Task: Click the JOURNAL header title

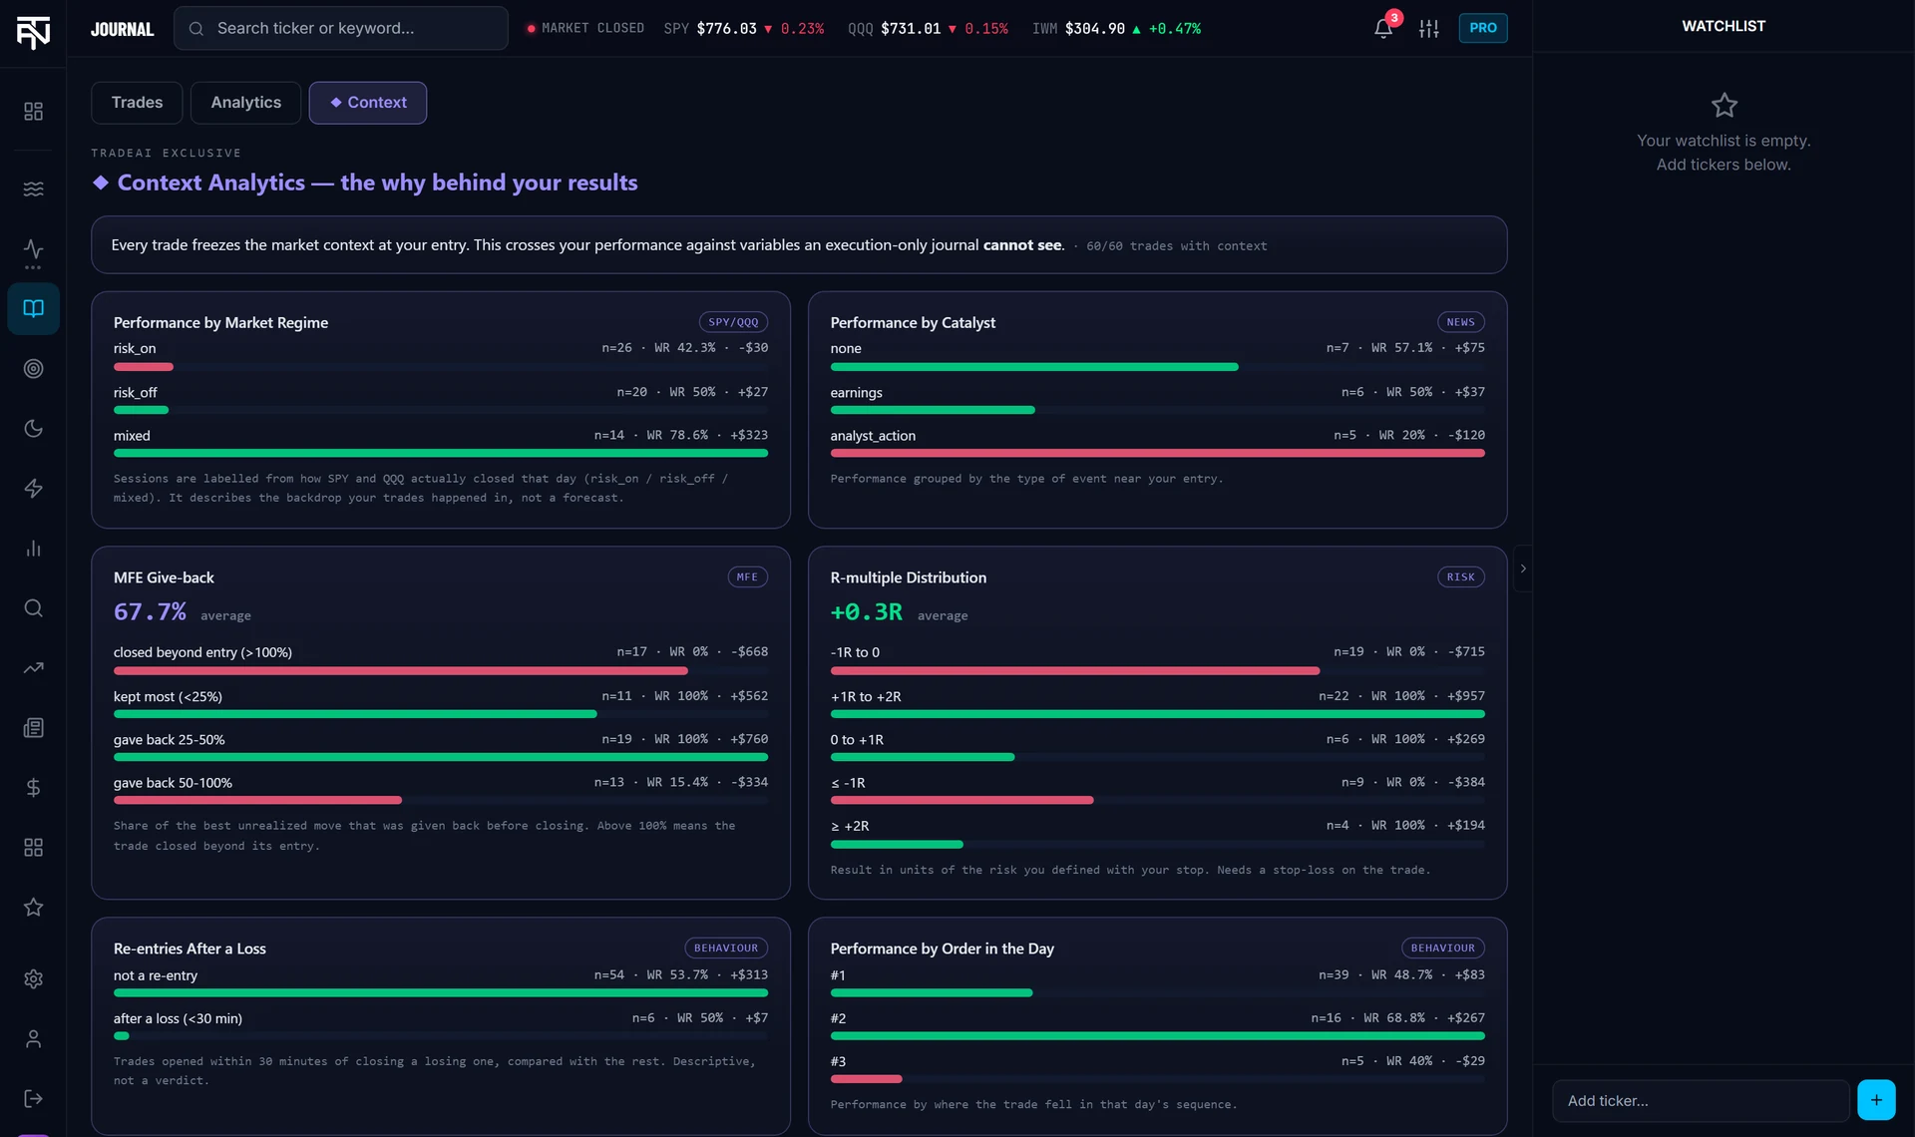Action: click(122, 29)
